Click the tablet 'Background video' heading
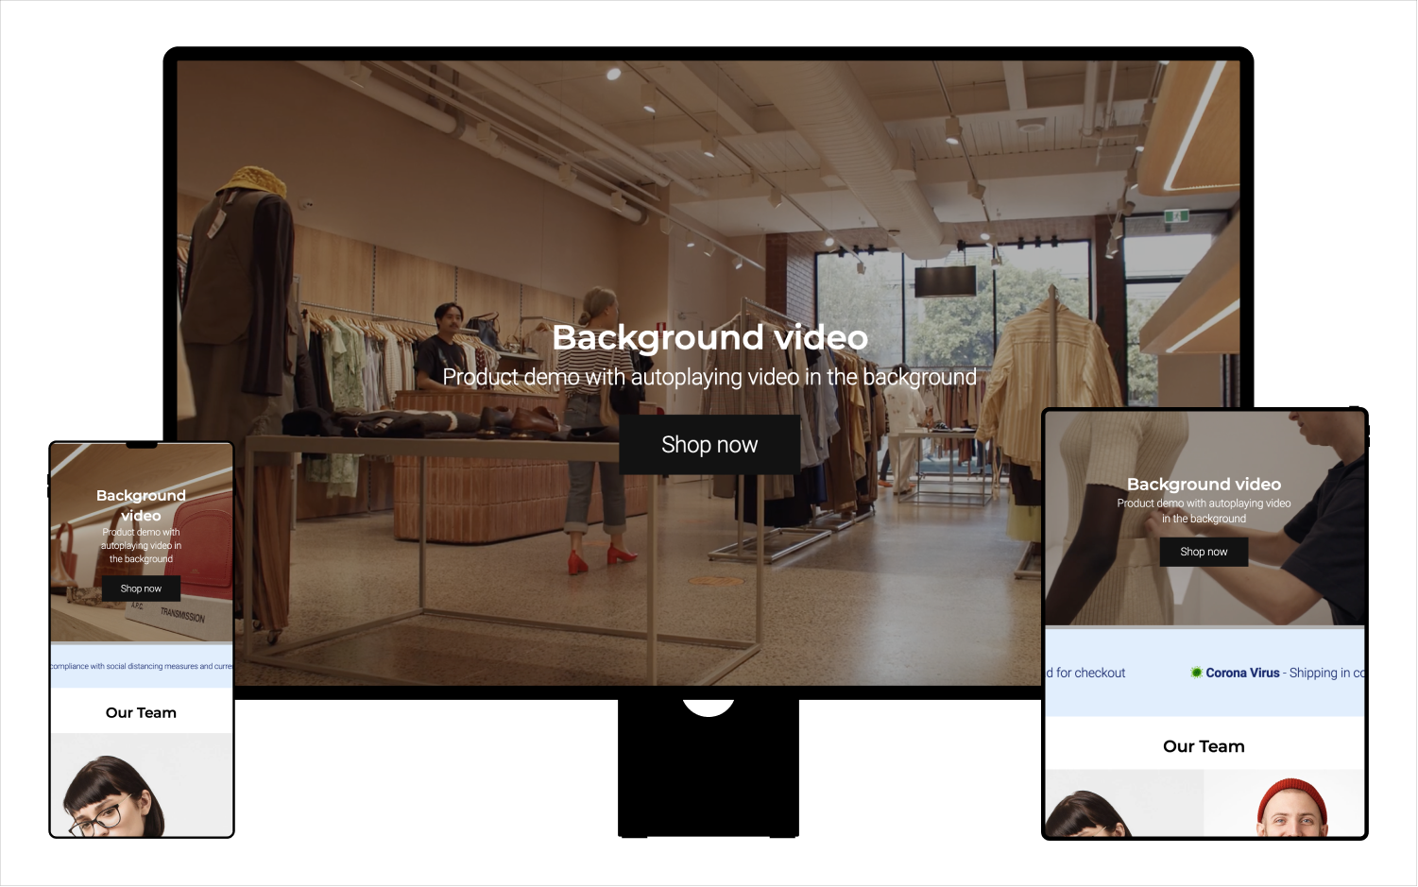This screenshot has width=1418, height=887. pyautogui.click(x=1204, y=484)
